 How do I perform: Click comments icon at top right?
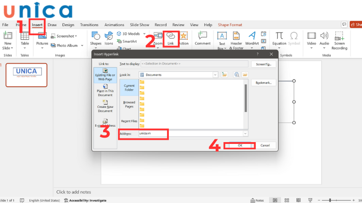point(344,24)
